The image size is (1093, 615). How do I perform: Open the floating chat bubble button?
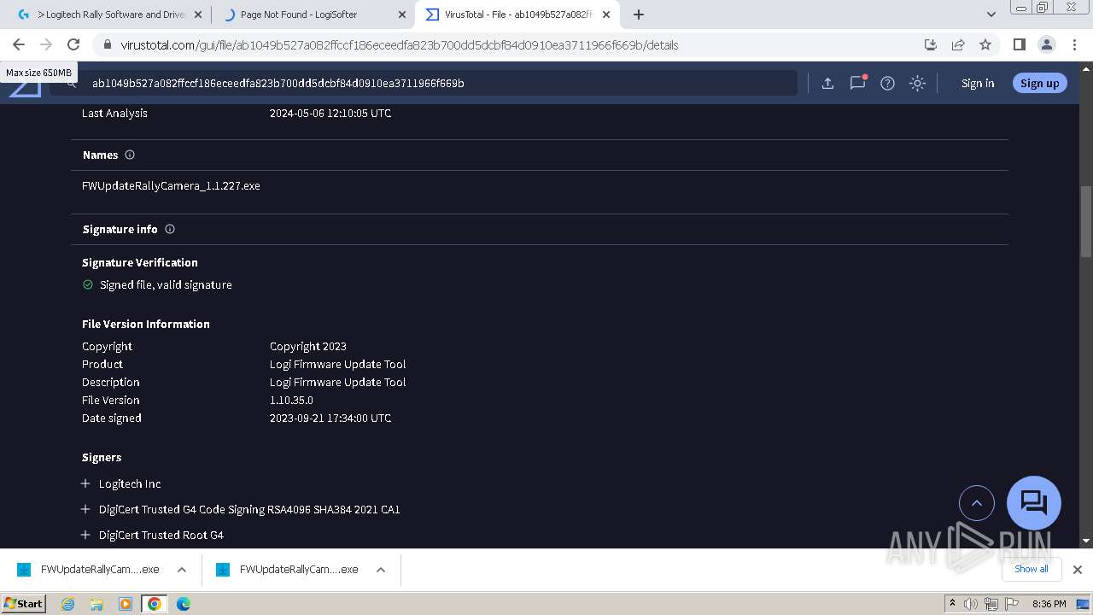point(1034,503)
